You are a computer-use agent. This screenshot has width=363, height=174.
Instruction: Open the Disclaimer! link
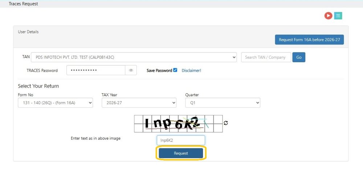pyautogui.click(x=191, y=71)
